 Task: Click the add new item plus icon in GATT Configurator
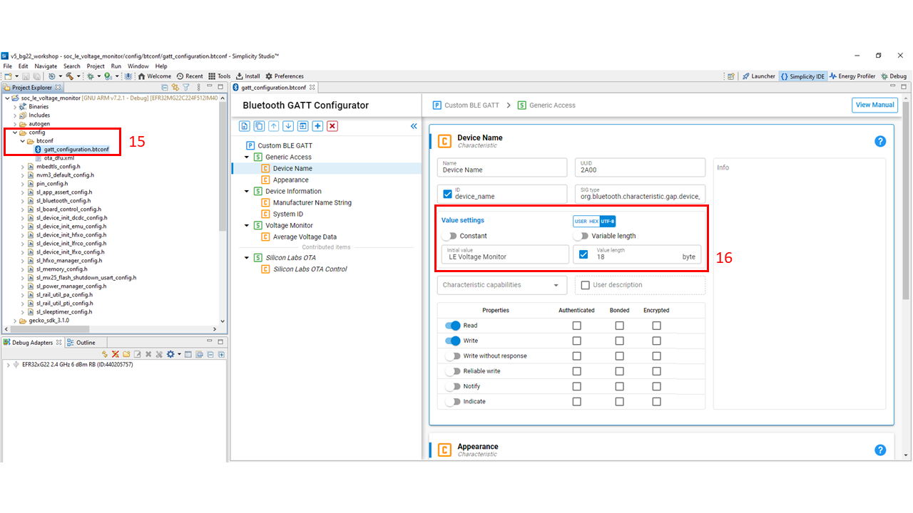[x=317, y=126]
